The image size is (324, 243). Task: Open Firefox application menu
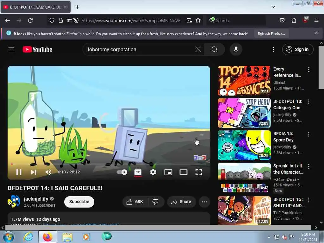pos(316,21)
